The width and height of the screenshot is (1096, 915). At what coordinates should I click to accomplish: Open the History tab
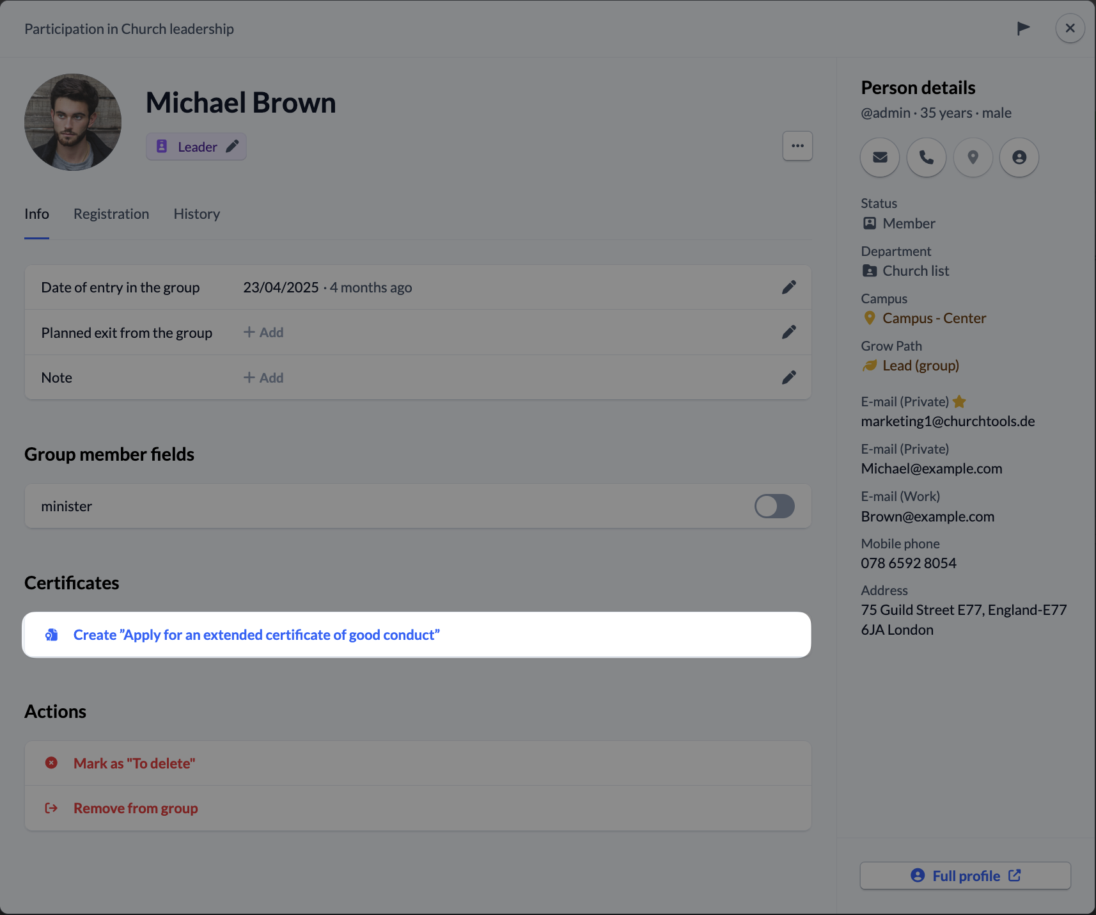coord(197,214)
